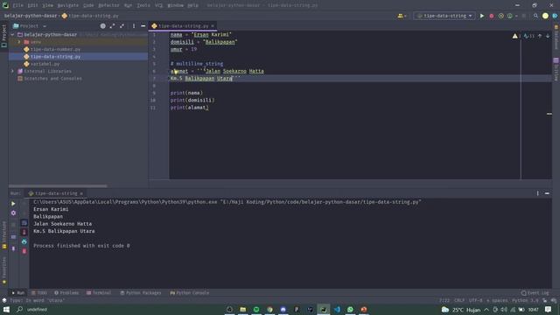The image size is (560, 315).
Task: Open Run panel options menu
Action: [537, 193]
